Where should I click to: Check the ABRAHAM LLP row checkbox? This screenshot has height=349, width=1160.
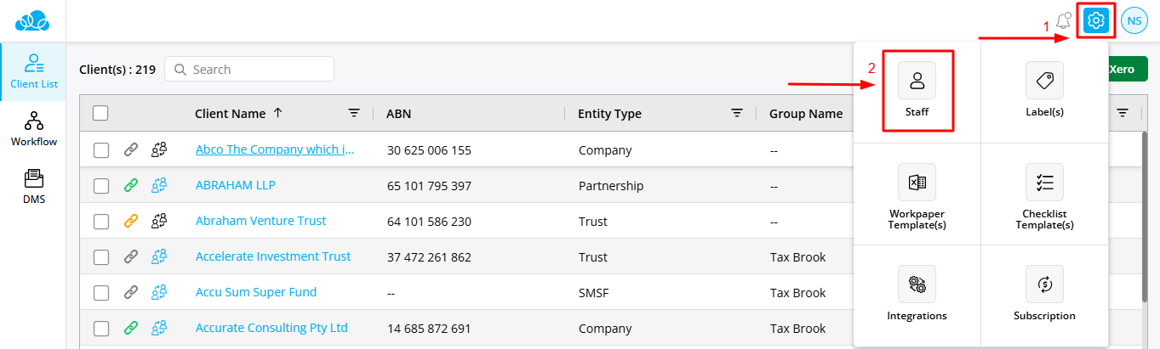(101, 185)
